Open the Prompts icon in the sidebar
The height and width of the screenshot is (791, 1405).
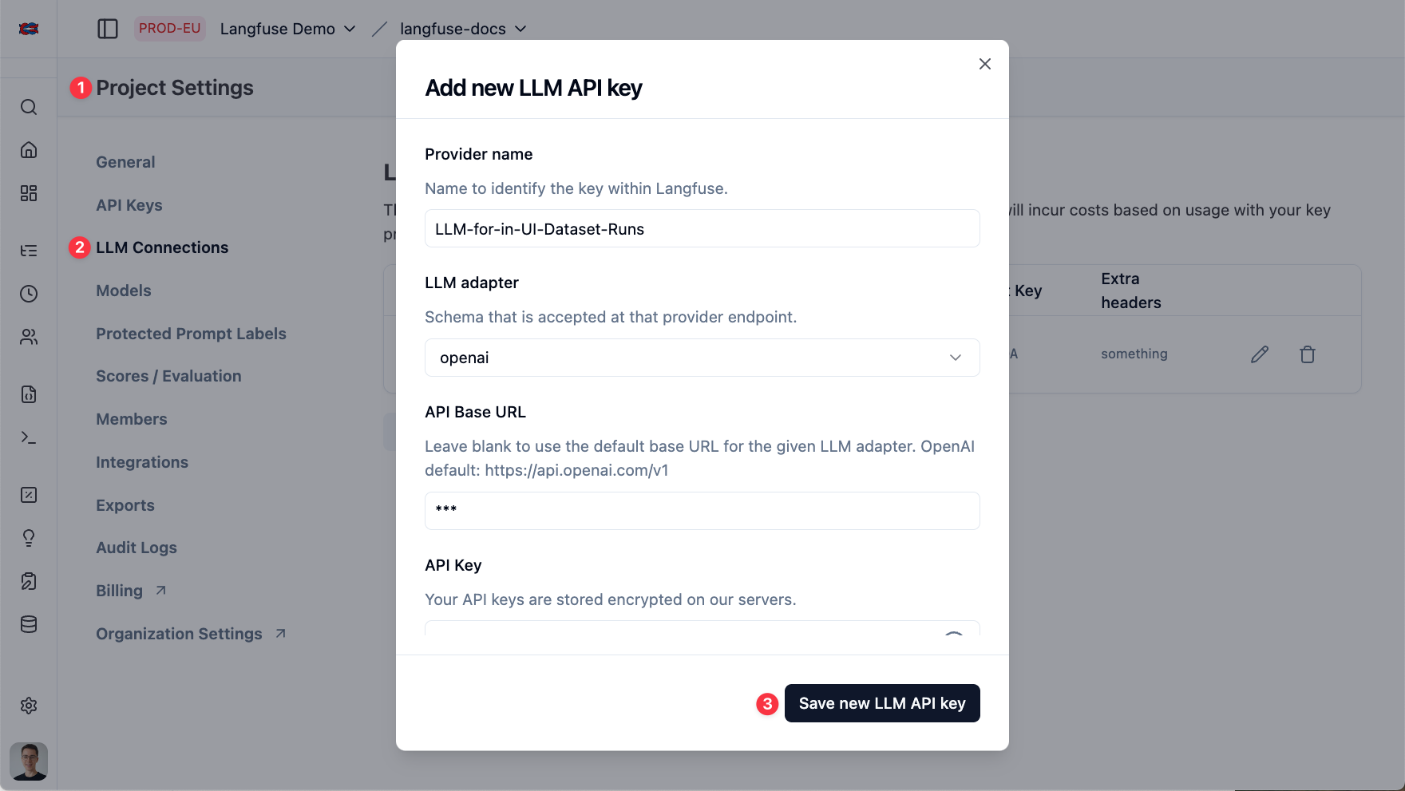coord(29,394)
